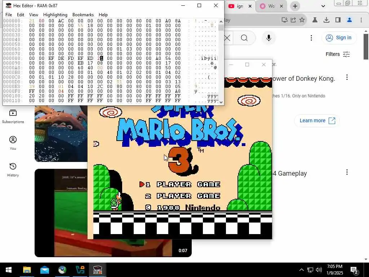Click the address label 000000 in Hex Editor
The height and width of the screenshot is (277, 369).
coord(12,21)
